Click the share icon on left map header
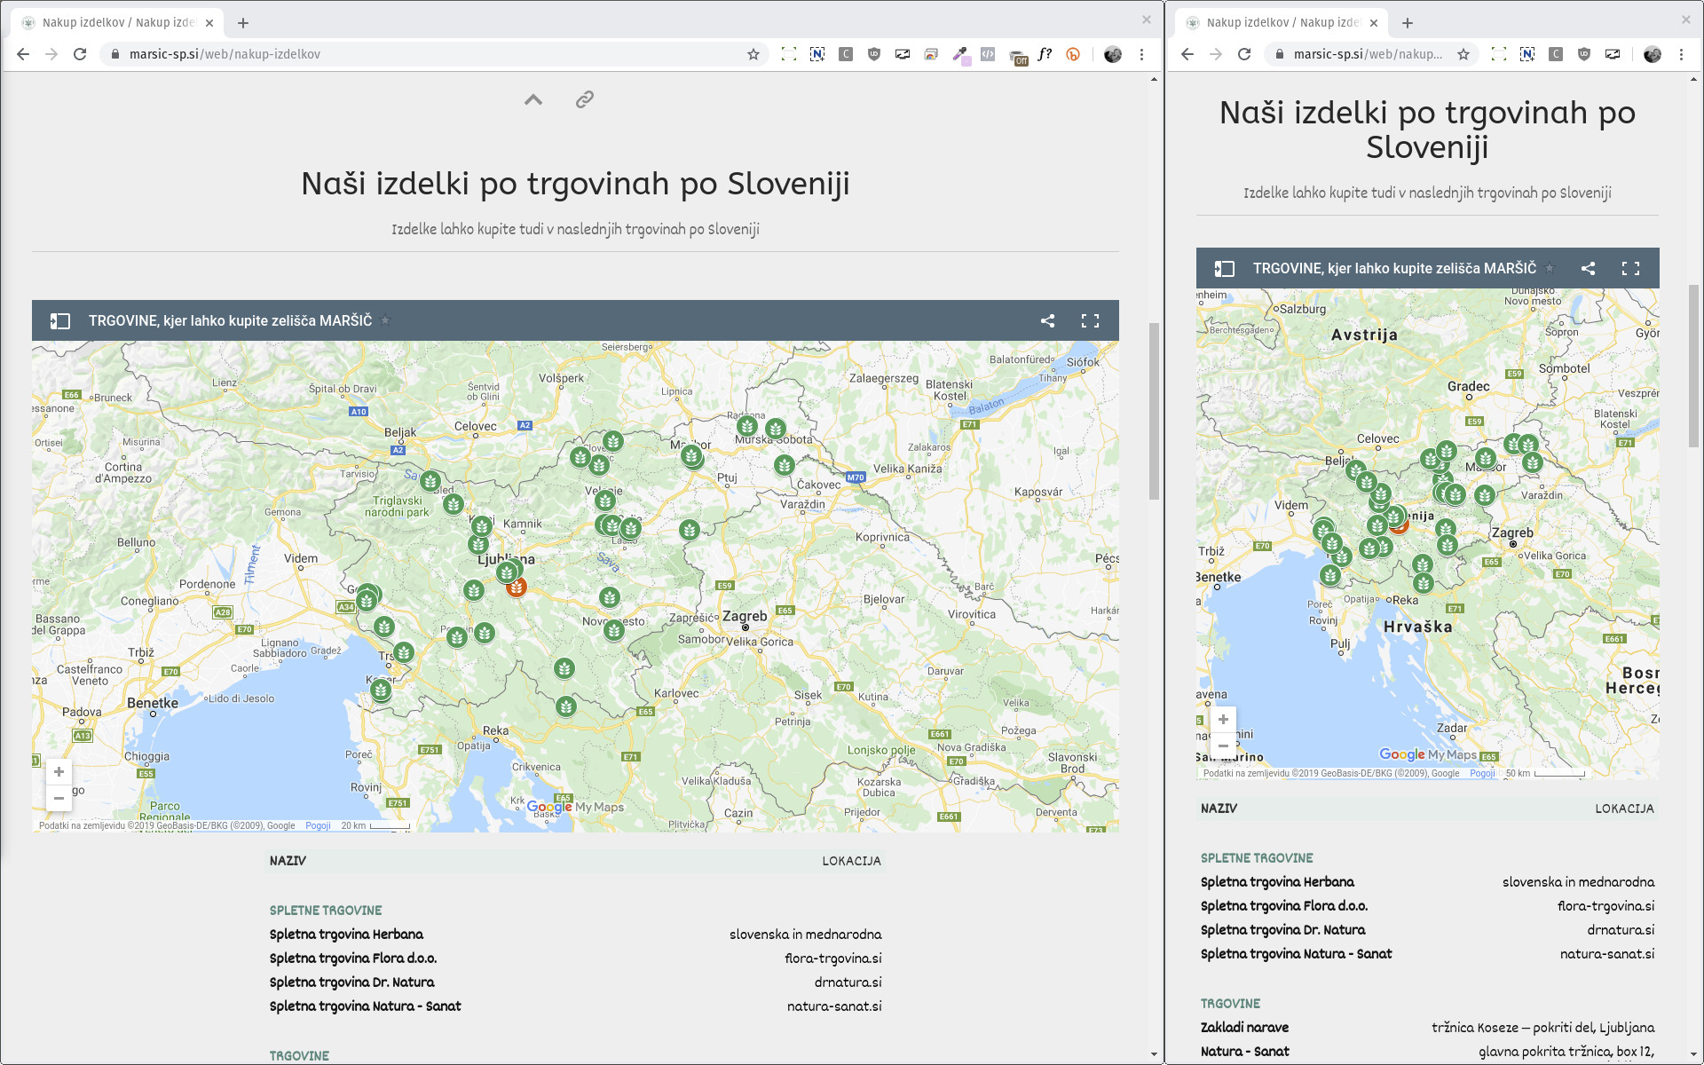Viewport: 1704px width, 1065px height. tap(1047, 321)
